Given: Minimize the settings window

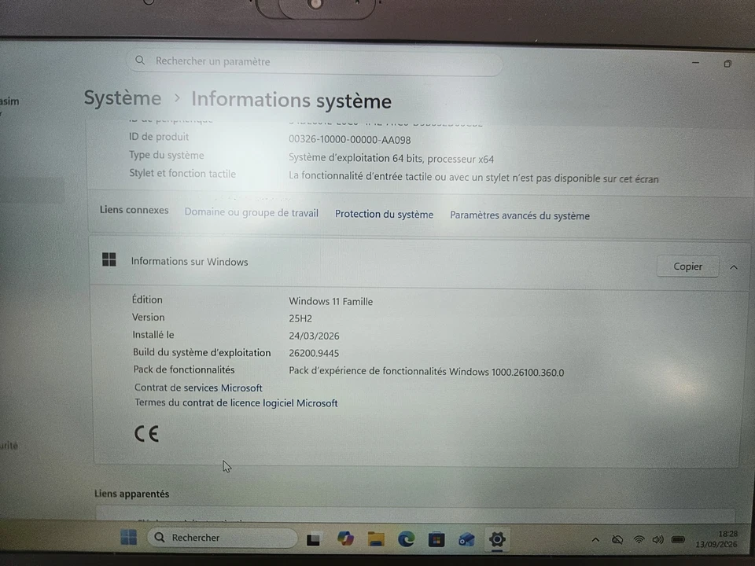Looking at the screenshot, I should pyautogui.click(x=695, y=63).
